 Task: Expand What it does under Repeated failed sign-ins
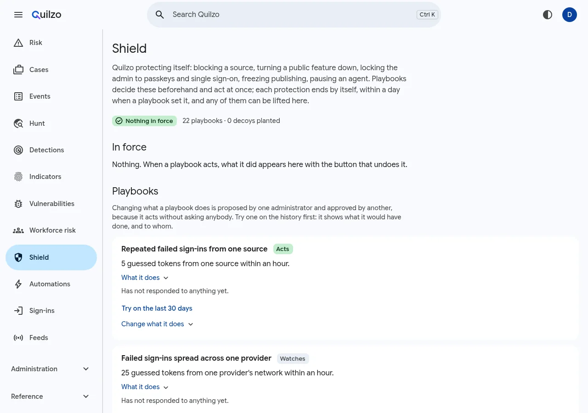click(x=145, y=278)
